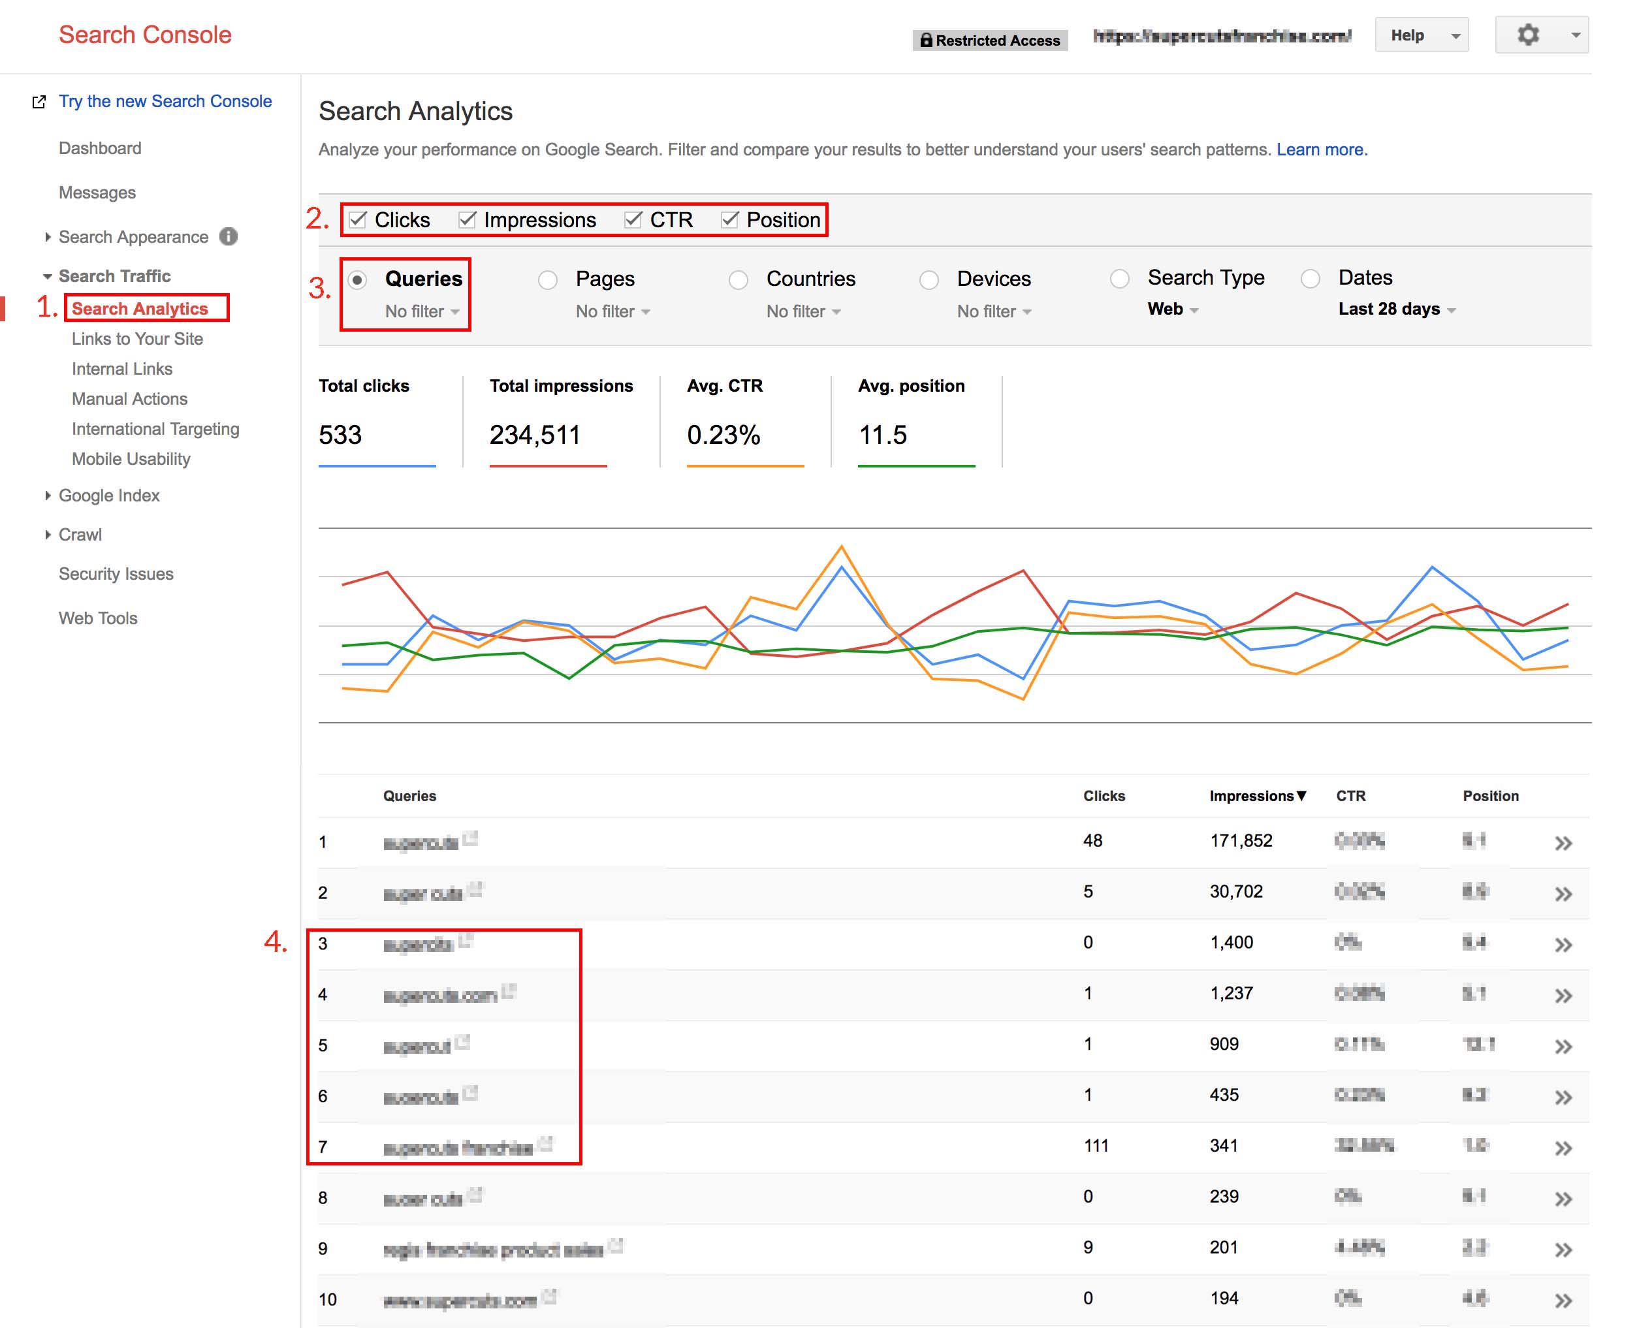Expand the Search Appearance section
The image size is (1652, 1328).
pos(48,237)
